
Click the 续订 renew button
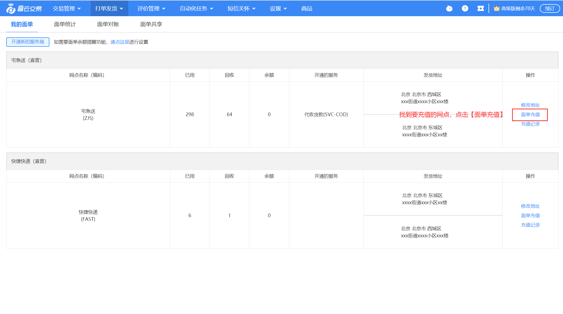pyautogui.click(x=549, y=9)
